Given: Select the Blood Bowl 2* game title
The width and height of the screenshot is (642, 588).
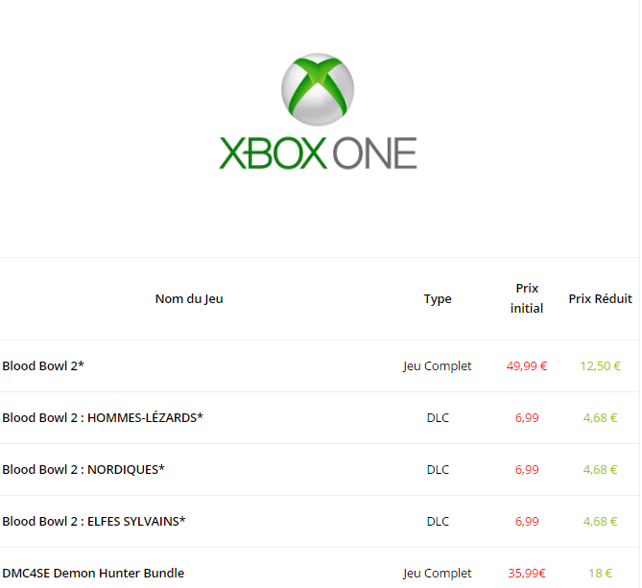Looking at the screenshot, I should [43, 366].
